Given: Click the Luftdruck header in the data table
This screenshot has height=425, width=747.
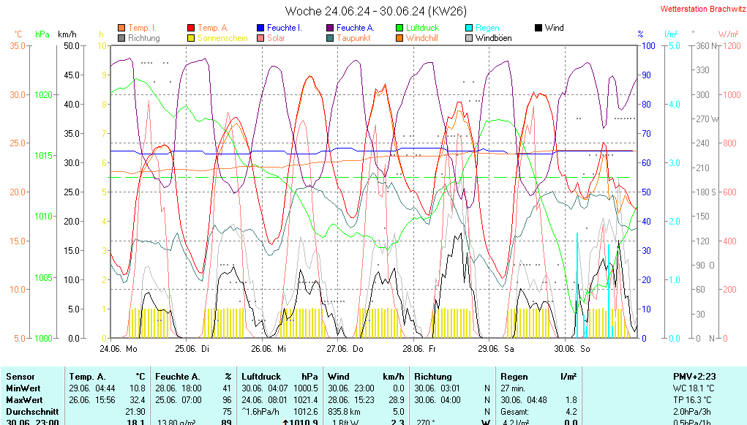Looking at the screenshot, I should [x=260, y=377].
